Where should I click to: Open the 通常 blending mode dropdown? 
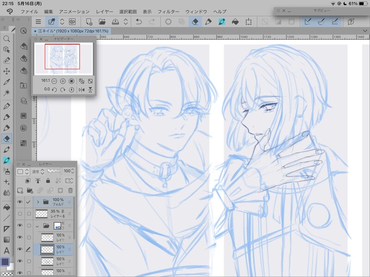[38, 171]
